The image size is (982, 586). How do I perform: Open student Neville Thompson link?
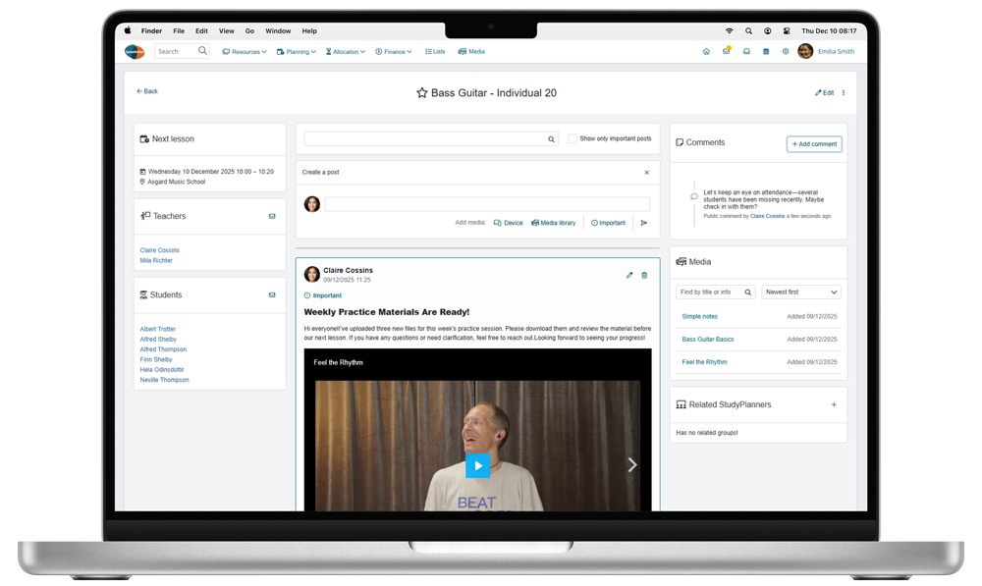pos(165,380)
